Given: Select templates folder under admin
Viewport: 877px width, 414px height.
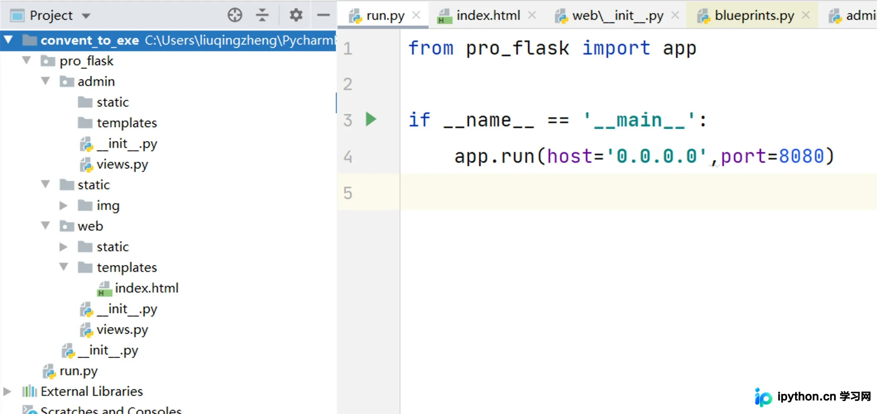Looking at the screenshot, I should [x=127, y=123].
